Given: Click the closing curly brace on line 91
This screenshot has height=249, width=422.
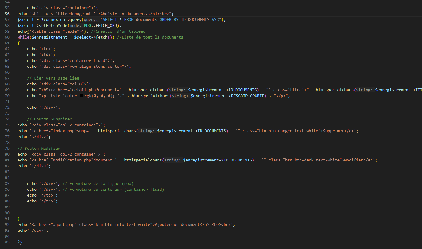Looking at the screenshot, I should tap(19, 219).
